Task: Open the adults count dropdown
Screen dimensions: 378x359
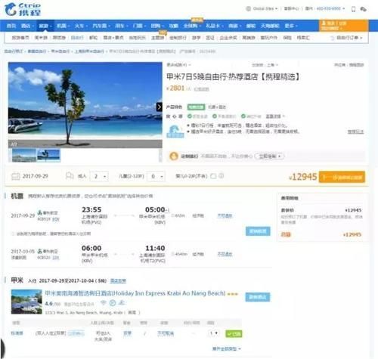Action: coord(100,176)
